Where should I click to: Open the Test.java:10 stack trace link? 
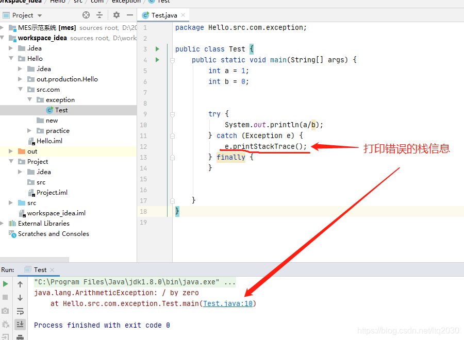point(227,303)
